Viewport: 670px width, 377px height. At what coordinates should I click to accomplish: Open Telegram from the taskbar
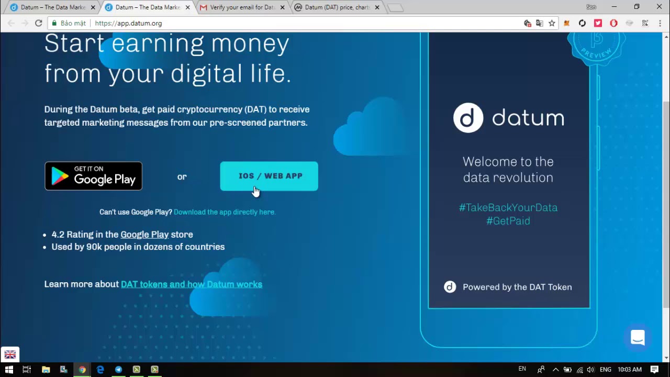(x=118, y=370)
